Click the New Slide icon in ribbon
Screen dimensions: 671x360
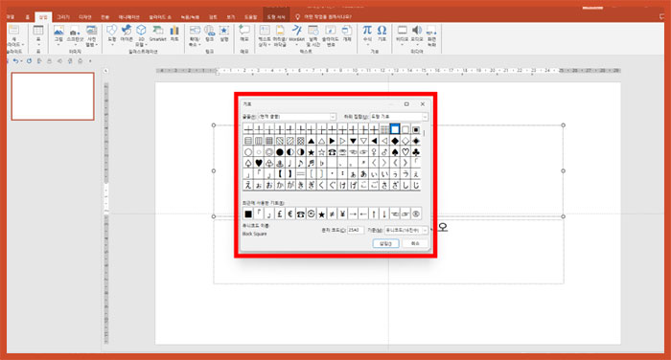14,30
